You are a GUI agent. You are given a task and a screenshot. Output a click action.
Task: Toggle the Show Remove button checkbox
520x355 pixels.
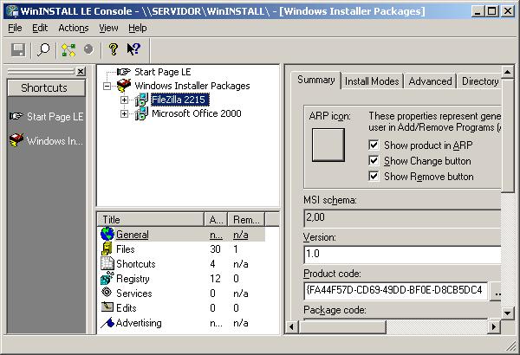click(x=374, y=177)
